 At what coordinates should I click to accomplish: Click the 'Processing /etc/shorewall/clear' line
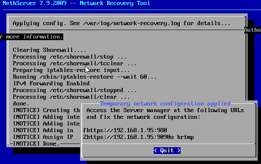[x=71, y=97]
